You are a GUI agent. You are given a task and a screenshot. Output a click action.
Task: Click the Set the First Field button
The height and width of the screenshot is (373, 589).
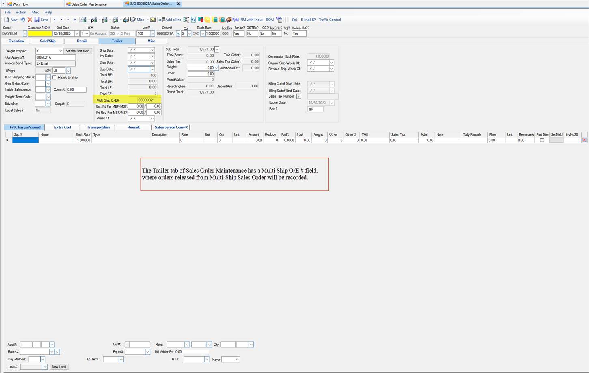[78, 51]
